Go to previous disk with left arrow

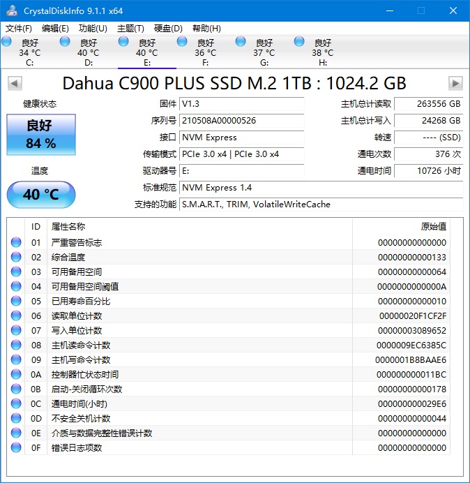(14, 84)
